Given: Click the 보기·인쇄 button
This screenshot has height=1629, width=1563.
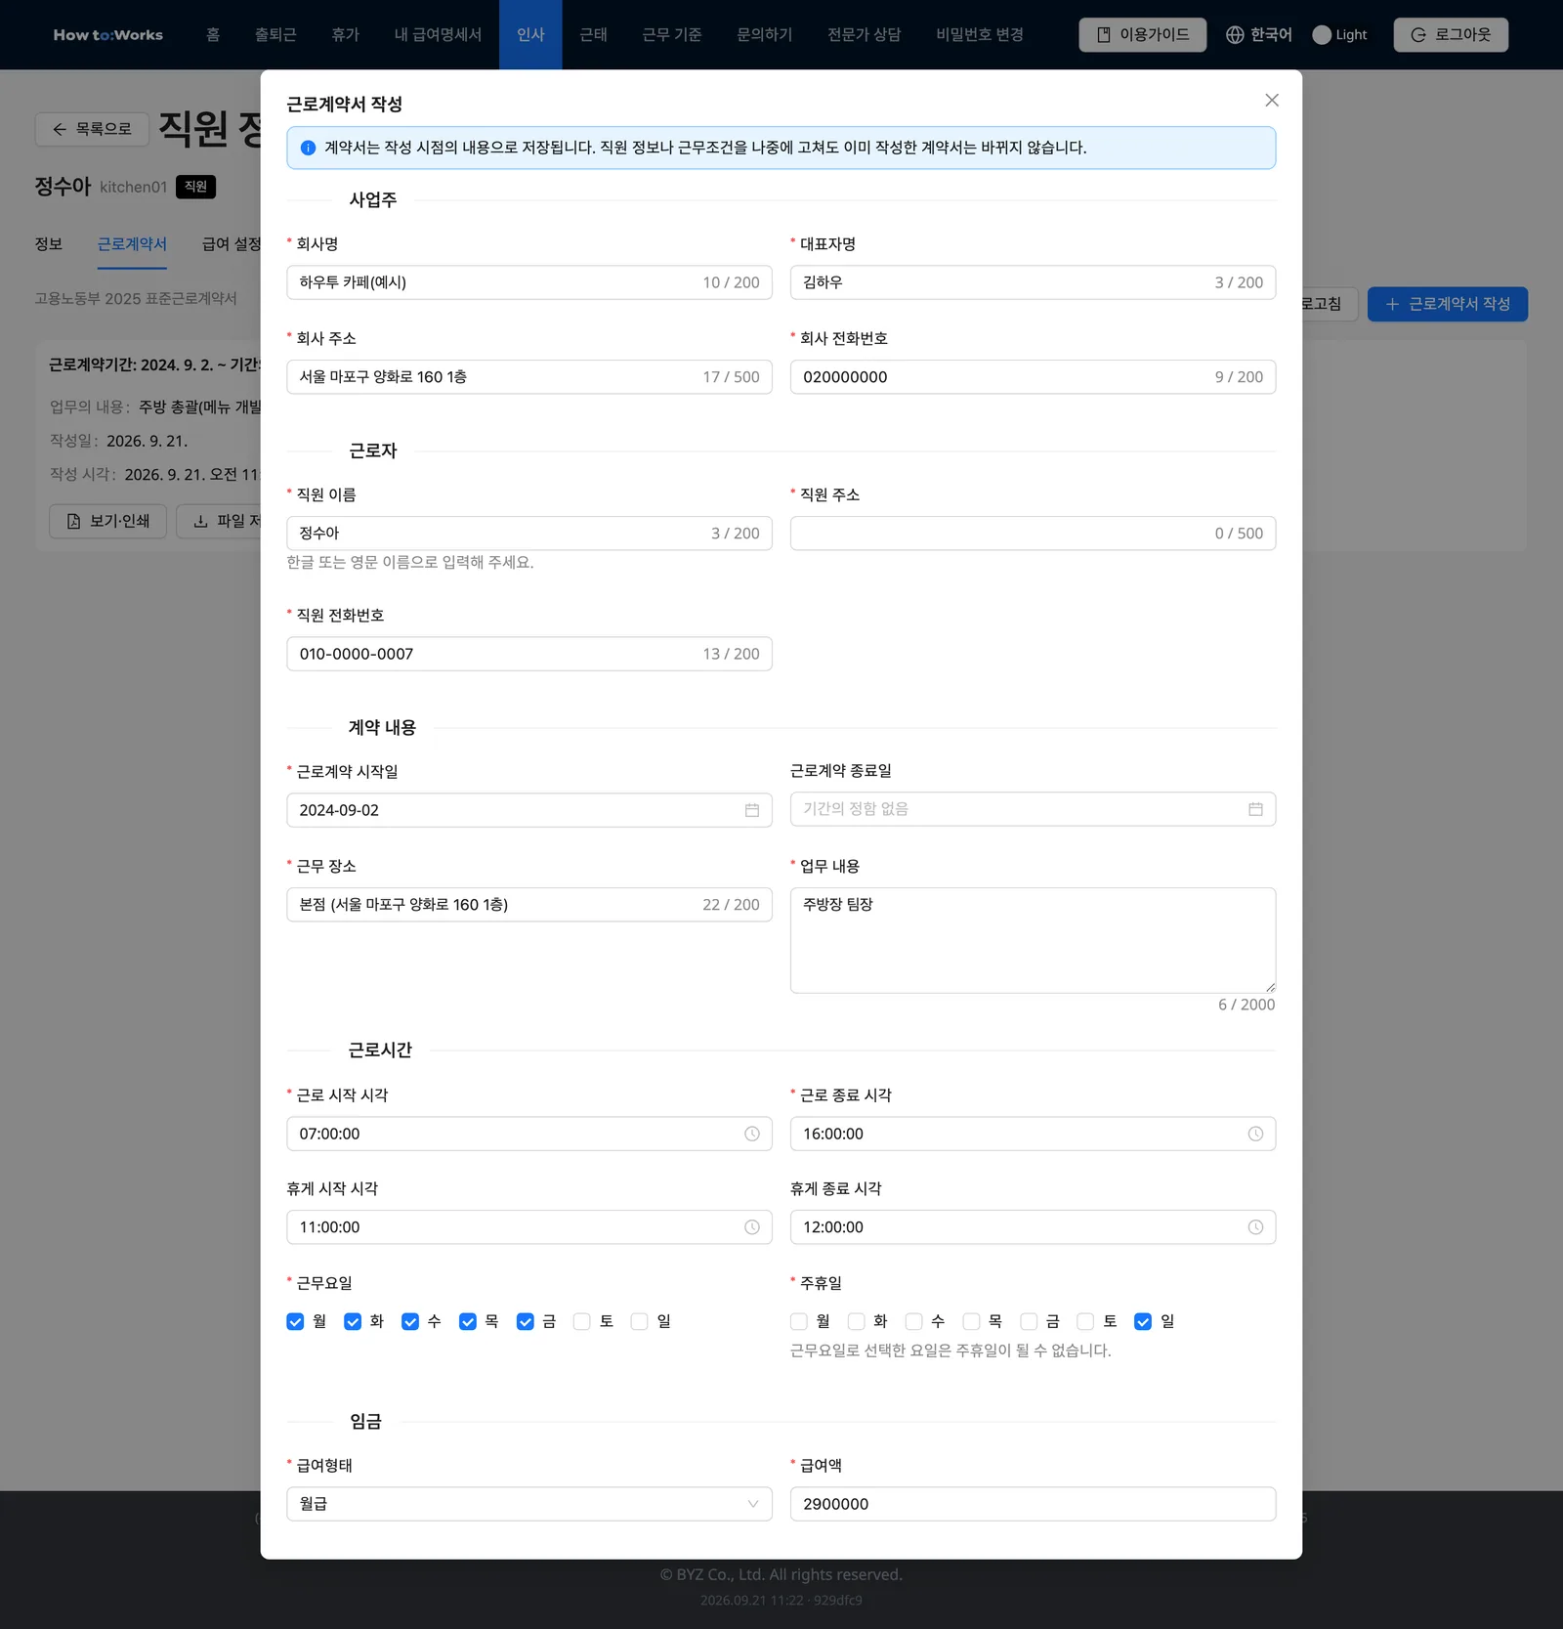Looking at the screenshot, I should (107, 521).
